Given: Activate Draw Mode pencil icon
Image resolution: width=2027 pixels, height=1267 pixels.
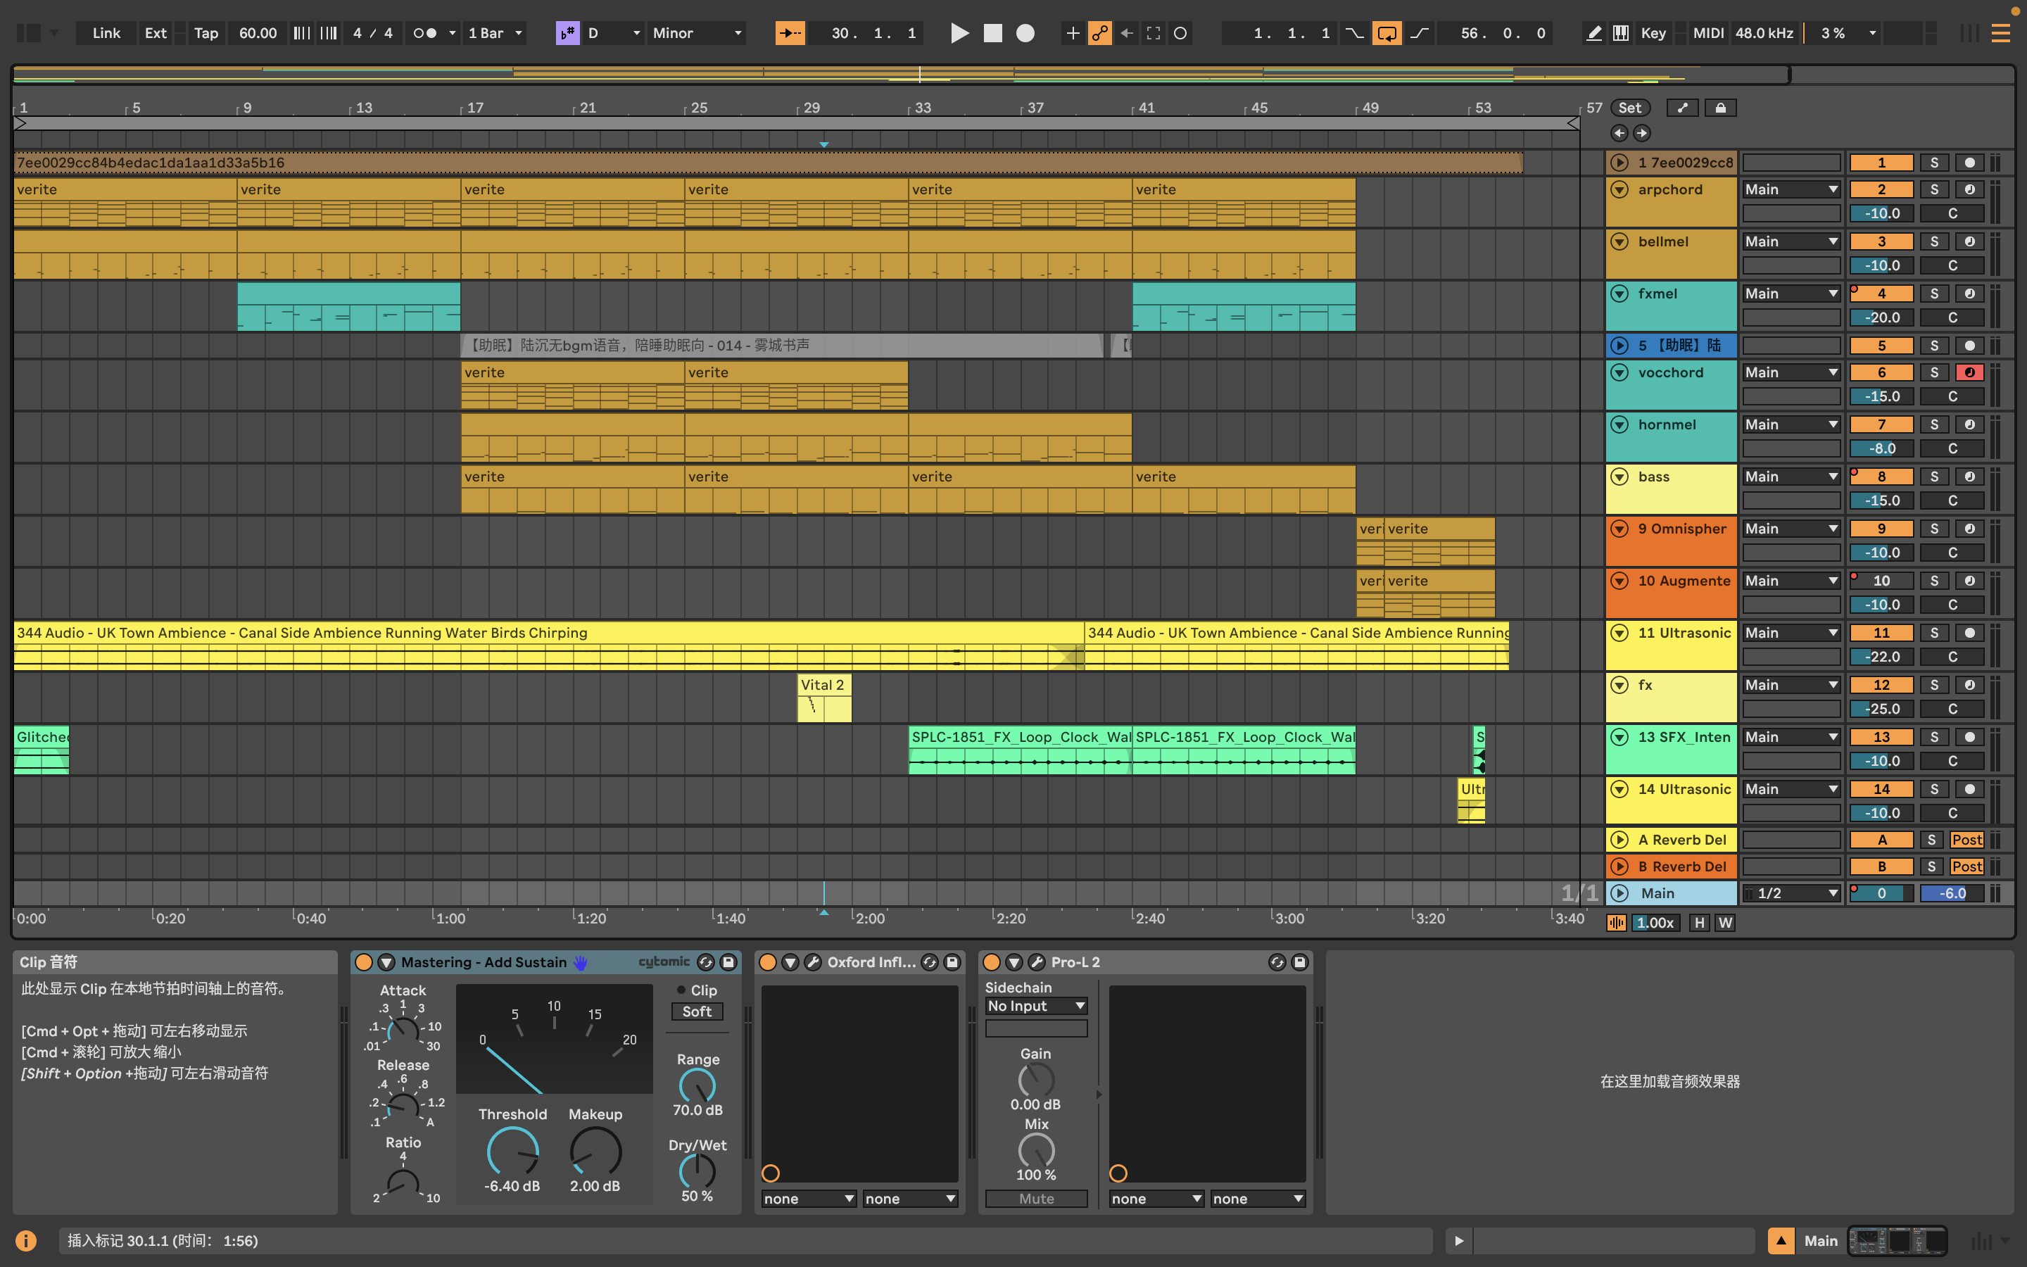Looking at the screenshot, I should tap(1594, 32).
